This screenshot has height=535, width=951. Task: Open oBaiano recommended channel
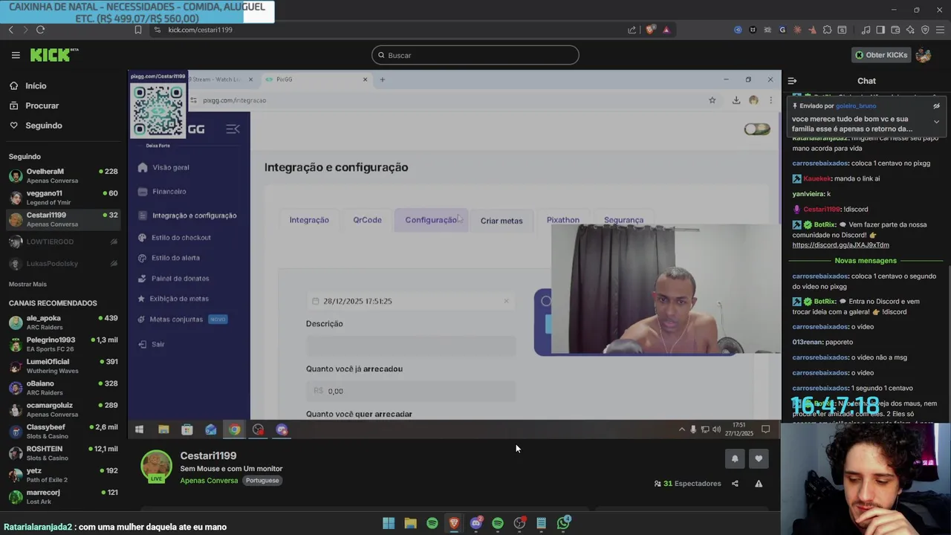pyautogui.click(x=63, y=388)
